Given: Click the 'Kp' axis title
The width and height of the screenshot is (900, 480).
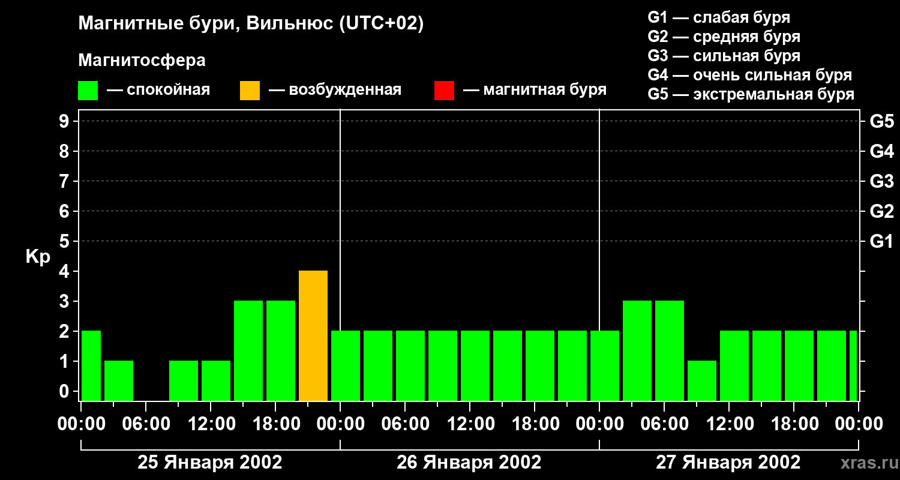Looking at the screenshot, I should tap(38, 257).
